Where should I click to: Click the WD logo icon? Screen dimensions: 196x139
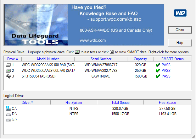(180, 13)
